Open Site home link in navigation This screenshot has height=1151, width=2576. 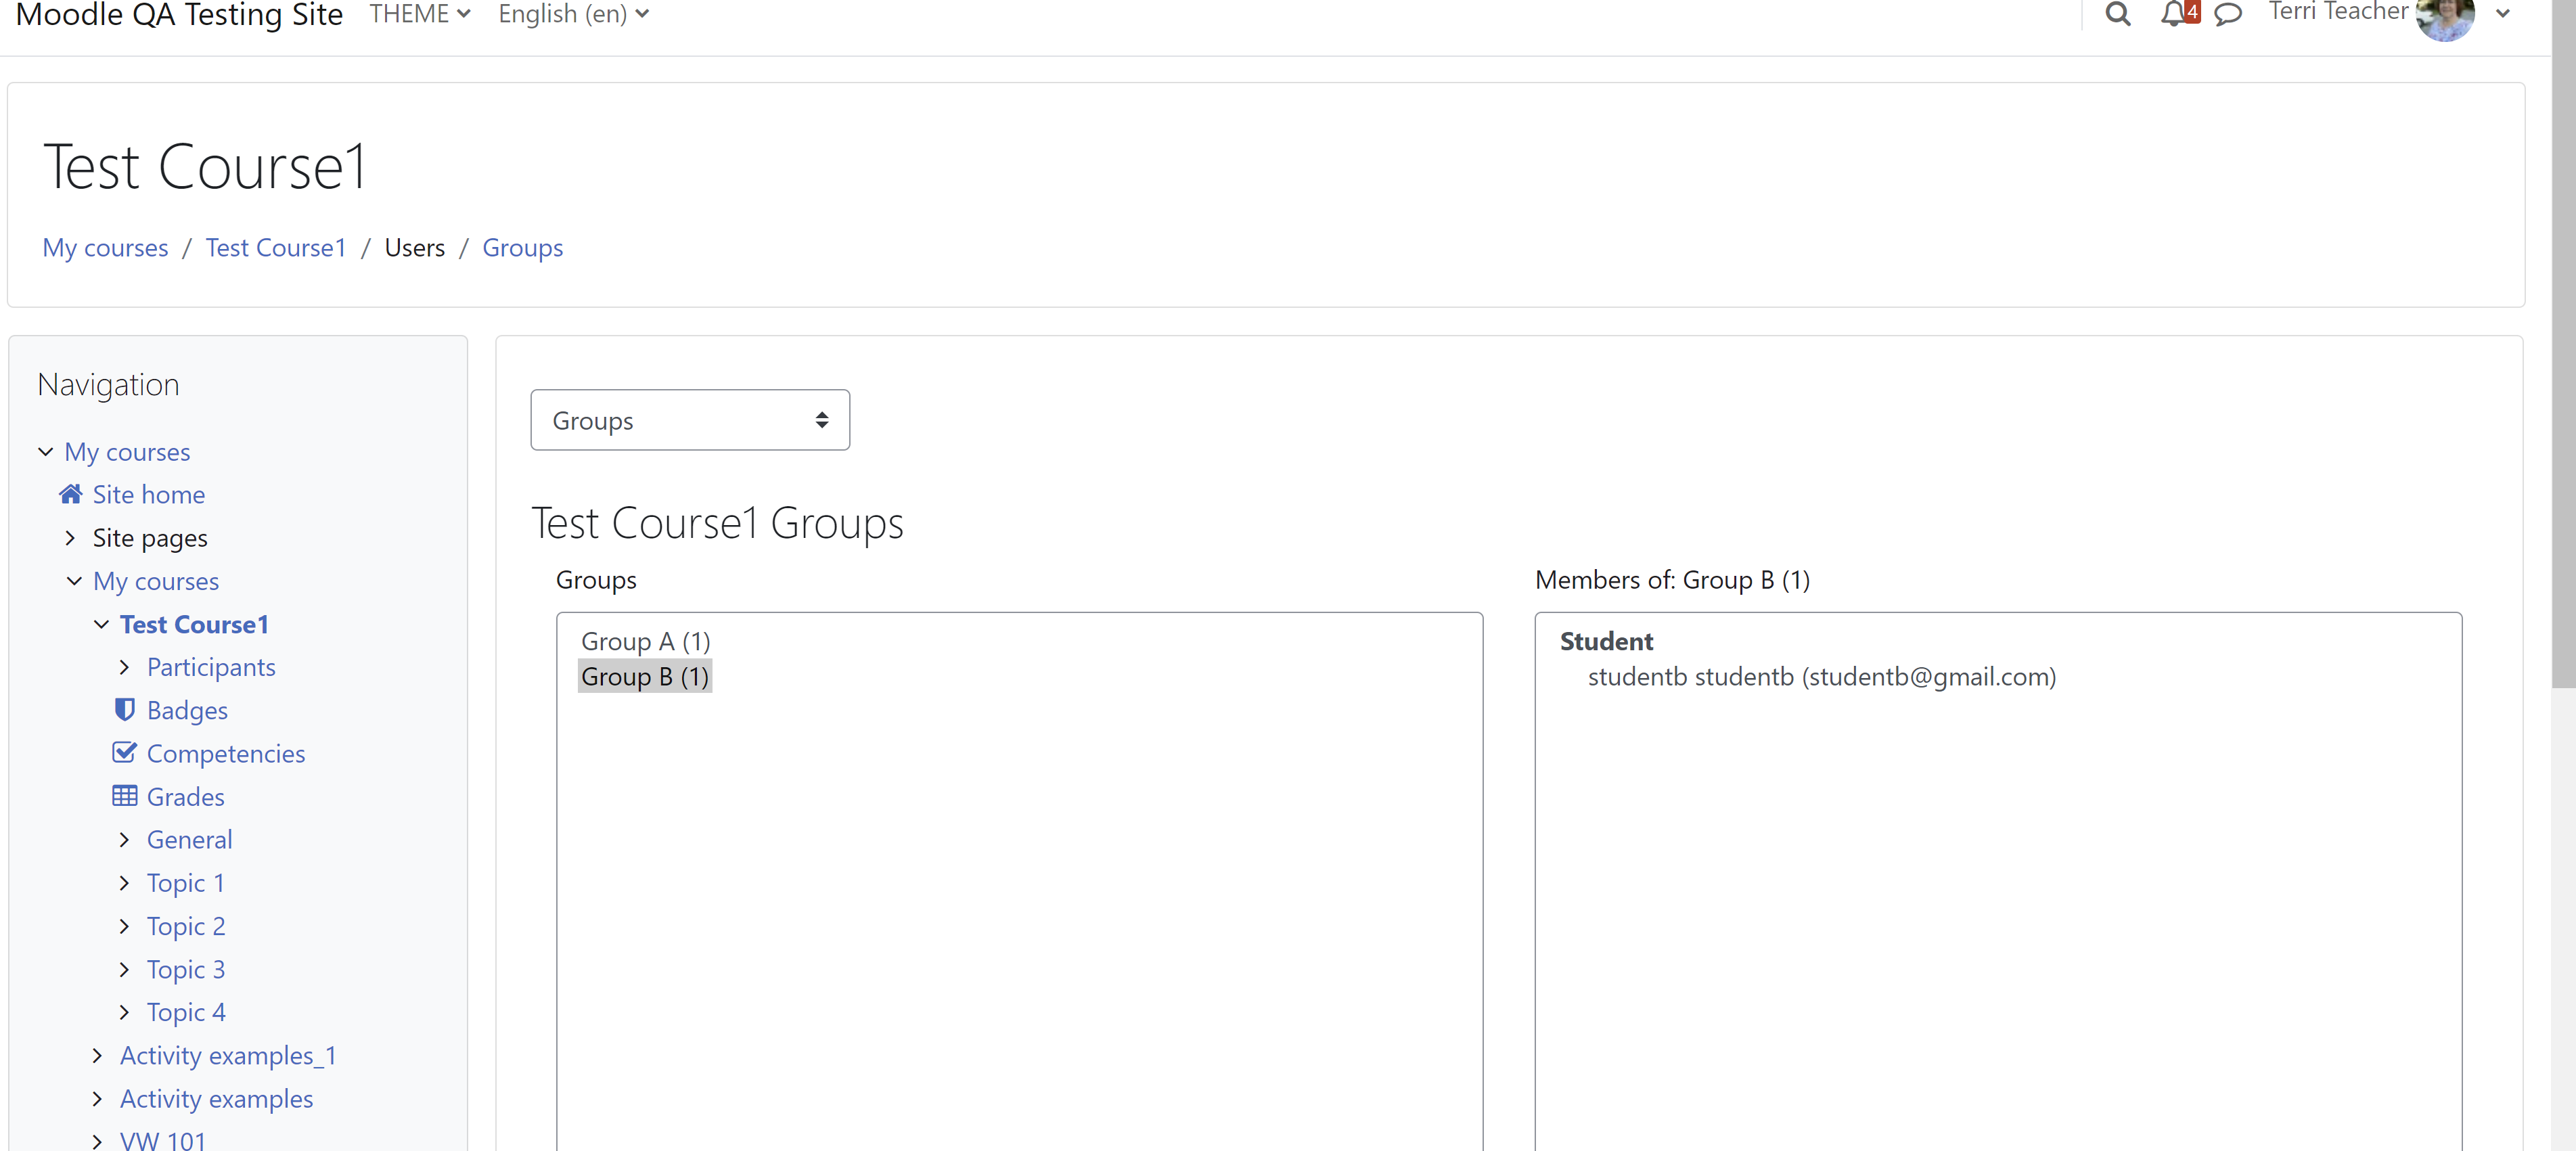tap(148, 494)
